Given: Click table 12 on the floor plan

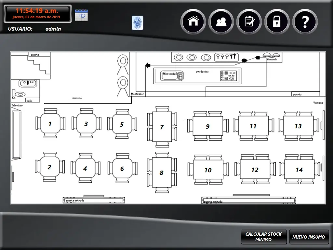Looking at the screenshot, I should coord(255,170).
